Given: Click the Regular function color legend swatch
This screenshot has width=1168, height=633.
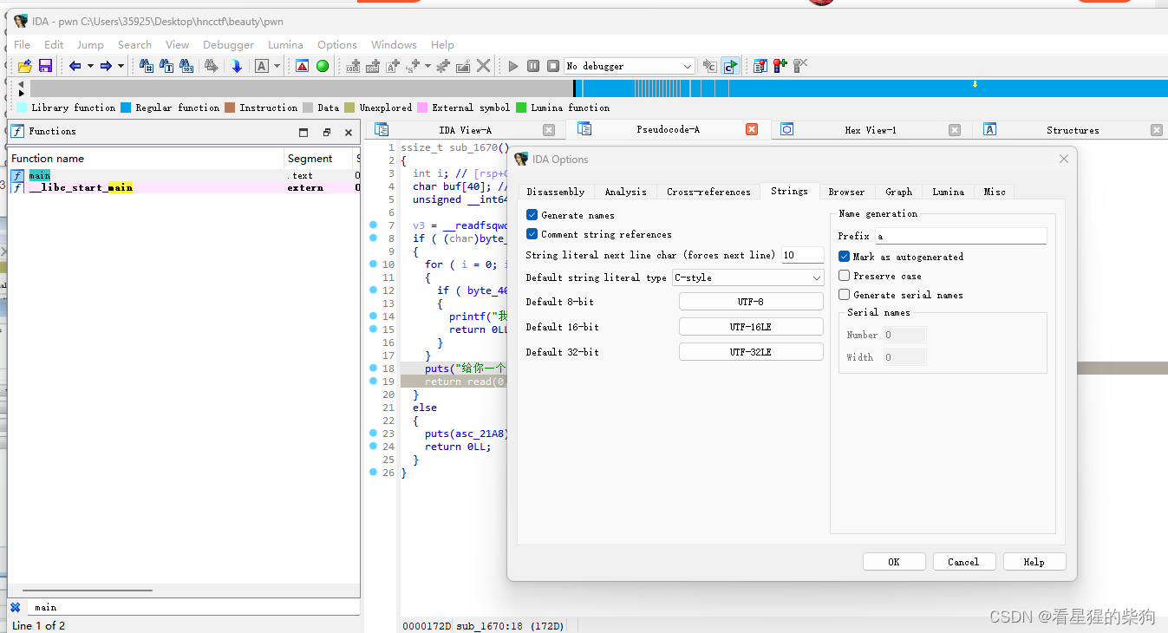Looking at the screenshot, I should pos(126,108).
